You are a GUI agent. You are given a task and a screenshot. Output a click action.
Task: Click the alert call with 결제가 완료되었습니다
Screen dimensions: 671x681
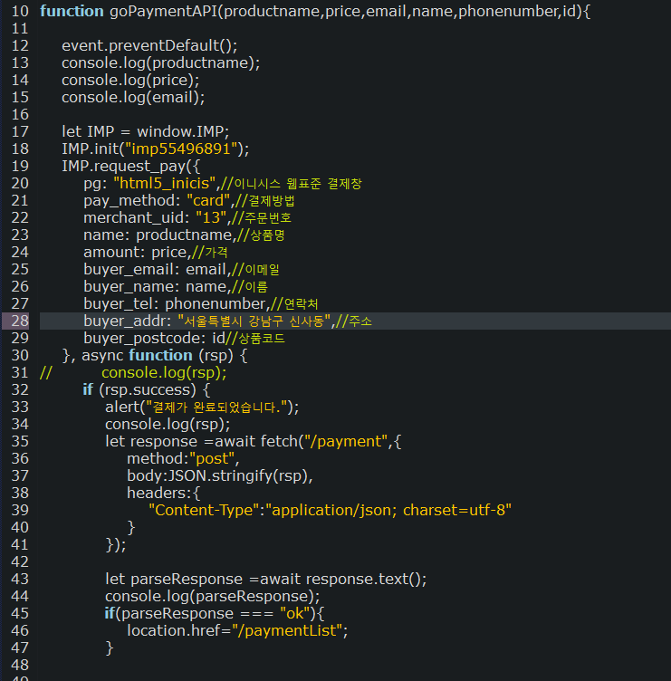point(202,407)
